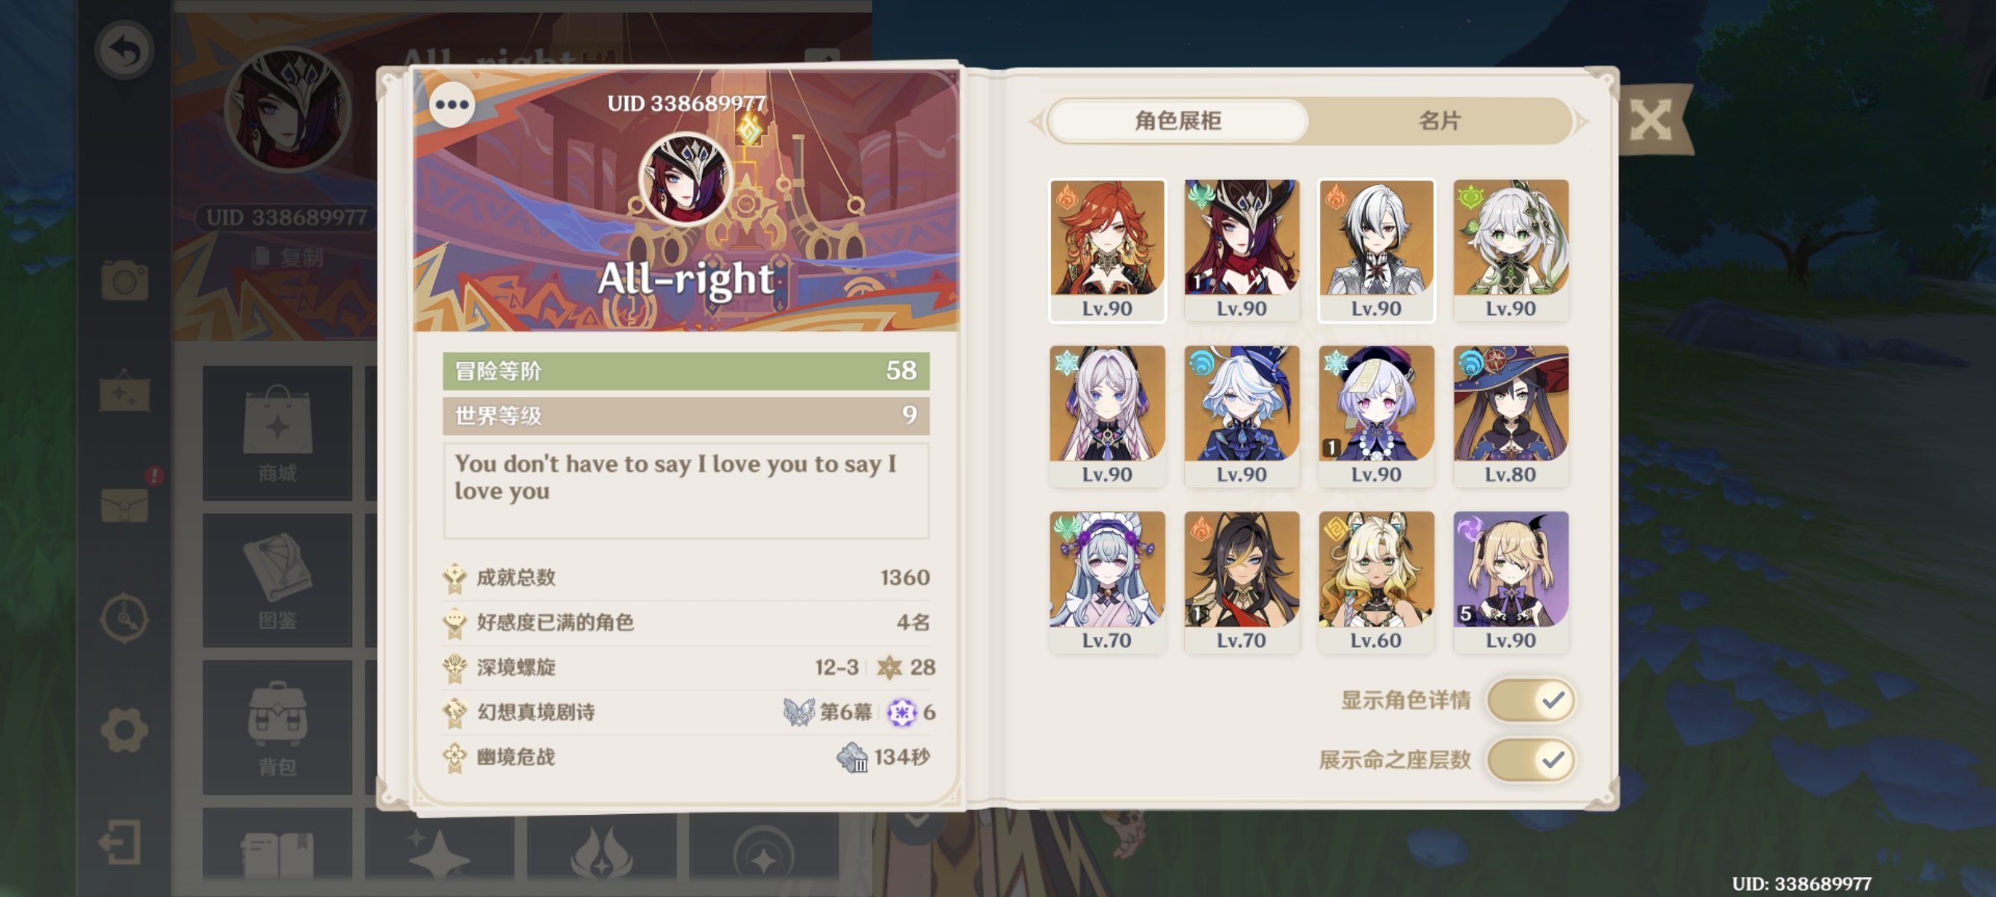Toggle the 显示角色详情 switch
The width and height of the screenshot is (1996, 897).
click(x=1530, y=700)
